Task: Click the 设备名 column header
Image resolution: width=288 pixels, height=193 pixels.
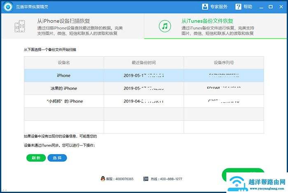Action: [x=64, y=63]
